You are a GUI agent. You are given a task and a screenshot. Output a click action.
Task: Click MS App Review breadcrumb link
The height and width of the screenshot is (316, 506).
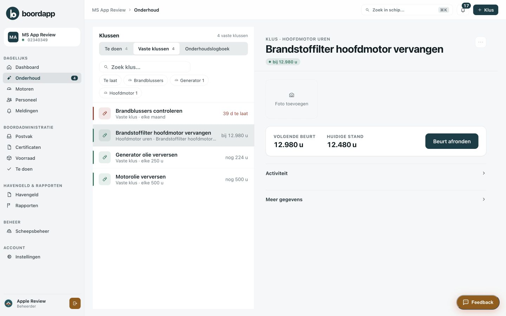click(x=109, y=10)
